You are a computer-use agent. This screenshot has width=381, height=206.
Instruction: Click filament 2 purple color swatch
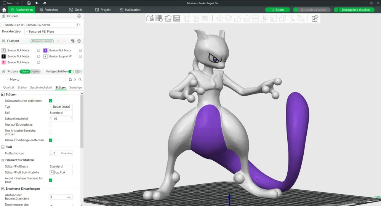tap(45, 50)
